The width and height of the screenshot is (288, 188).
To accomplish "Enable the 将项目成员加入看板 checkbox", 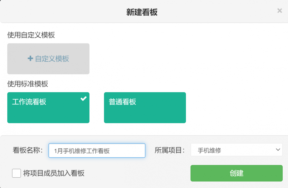I will point(16,173).
